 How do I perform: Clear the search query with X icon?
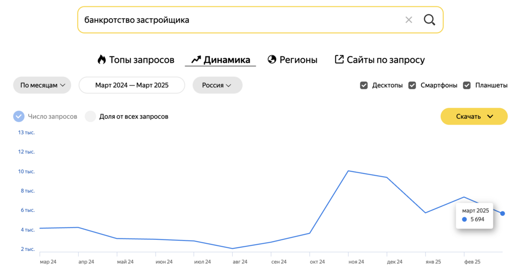[409, 20]
